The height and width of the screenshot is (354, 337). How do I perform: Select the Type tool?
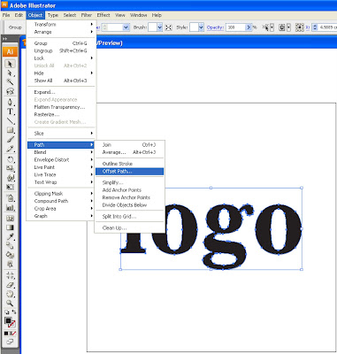click(x=10, y=112)
